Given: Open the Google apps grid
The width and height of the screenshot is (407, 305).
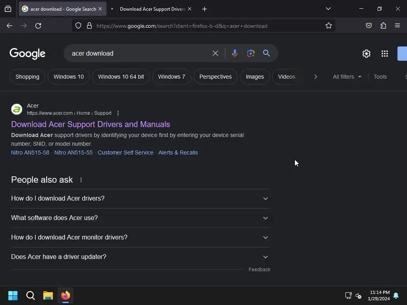Looking at the screenshot, I should pos(385,54).
